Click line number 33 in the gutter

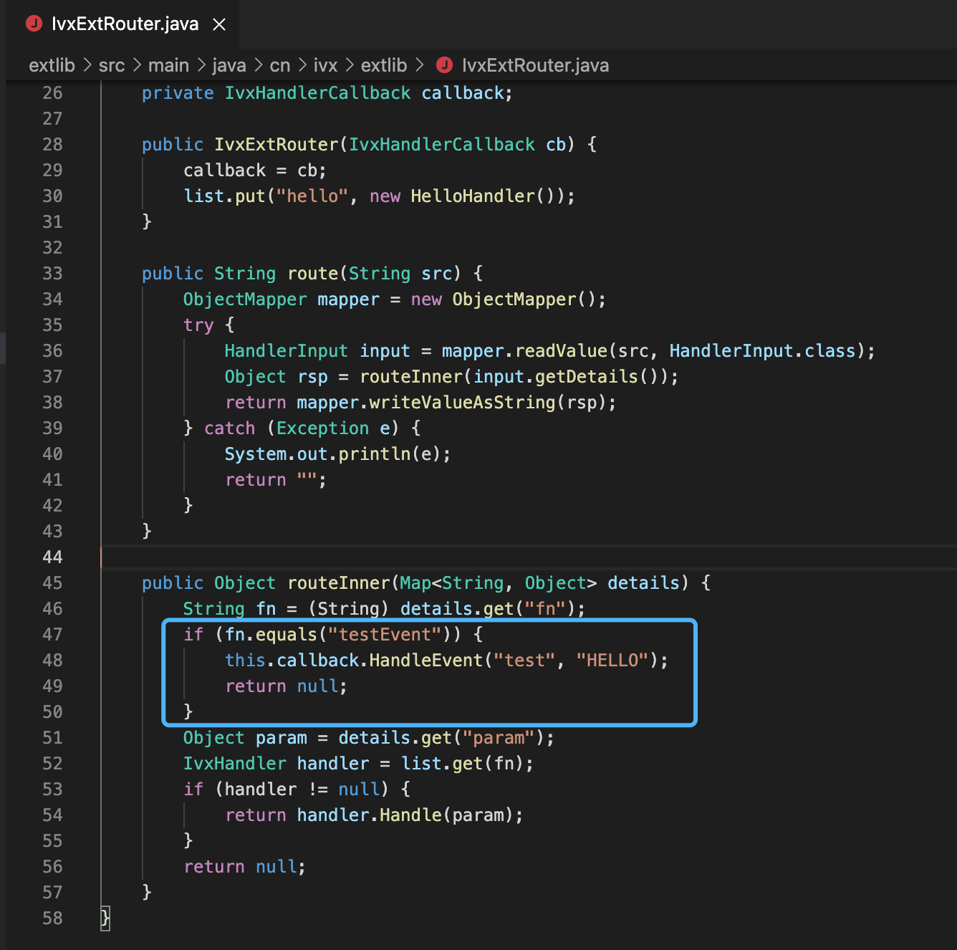click(x=52, y=274)
